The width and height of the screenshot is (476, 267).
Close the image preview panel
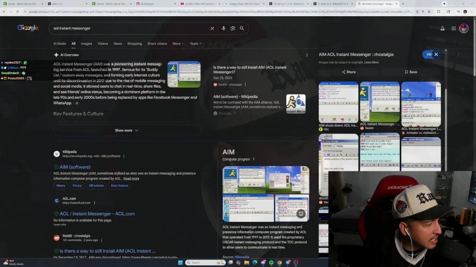tap(436, 55)
